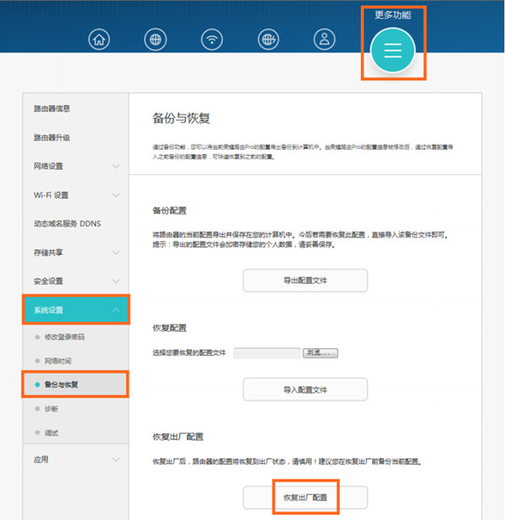The width and height of the screenshot is (505, 520).
Task: Click the 导出配置文件 button
Action: pos(305,280)
